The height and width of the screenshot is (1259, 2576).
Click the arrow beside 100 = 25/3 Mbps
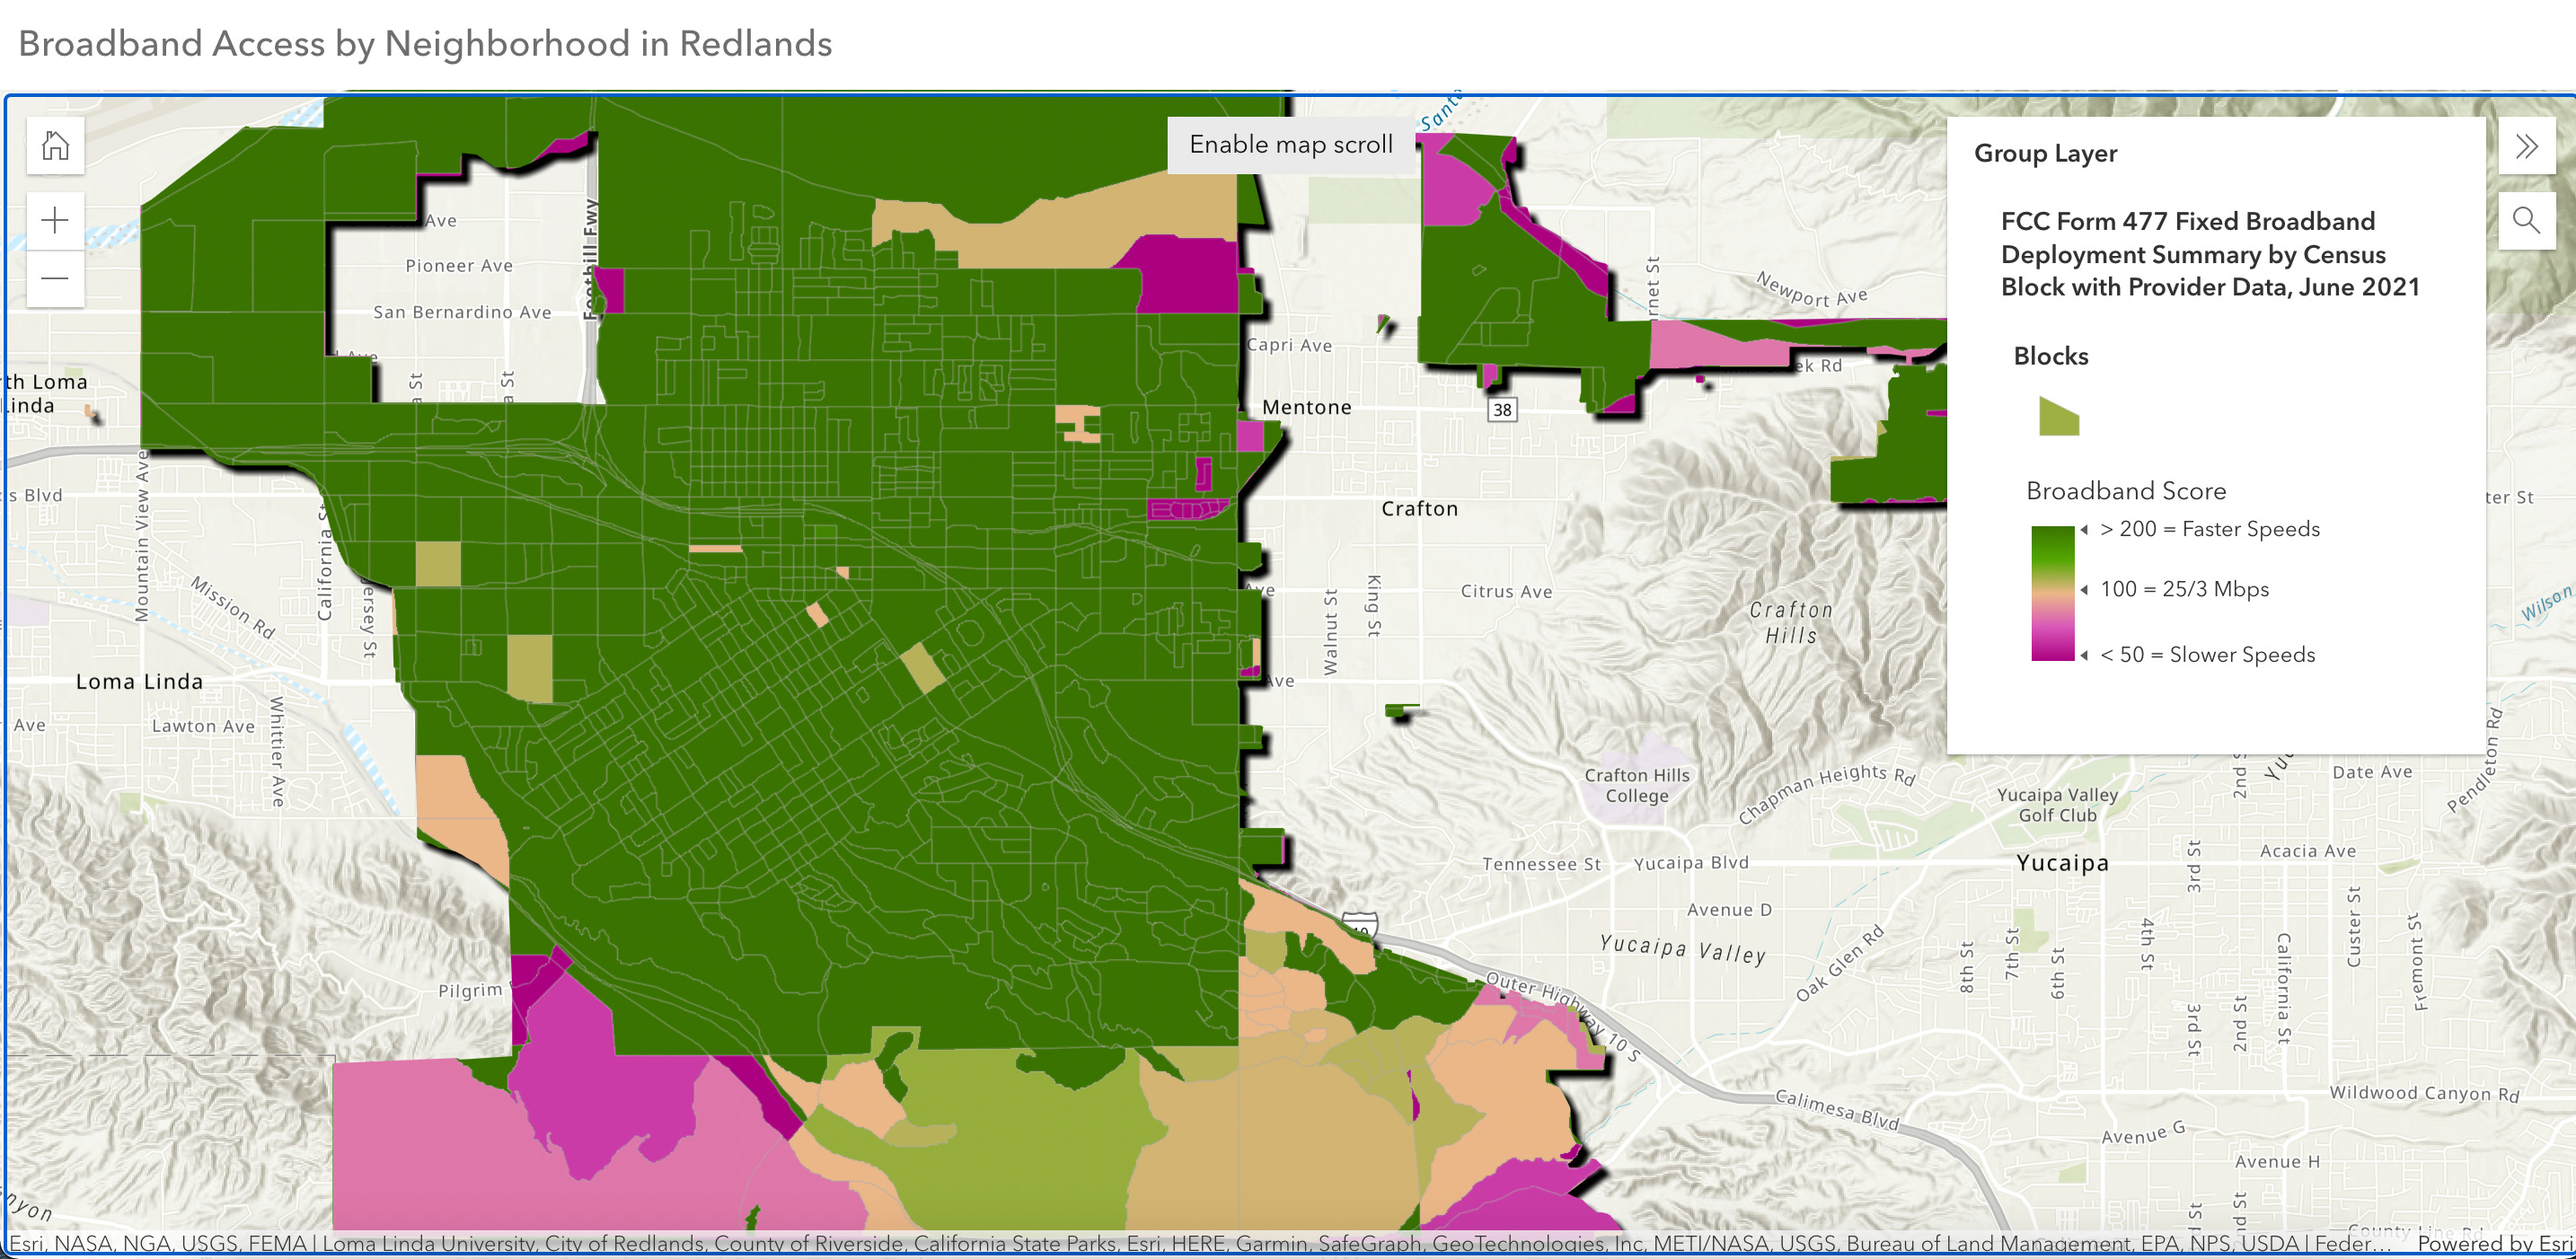tap(2084, 590)
